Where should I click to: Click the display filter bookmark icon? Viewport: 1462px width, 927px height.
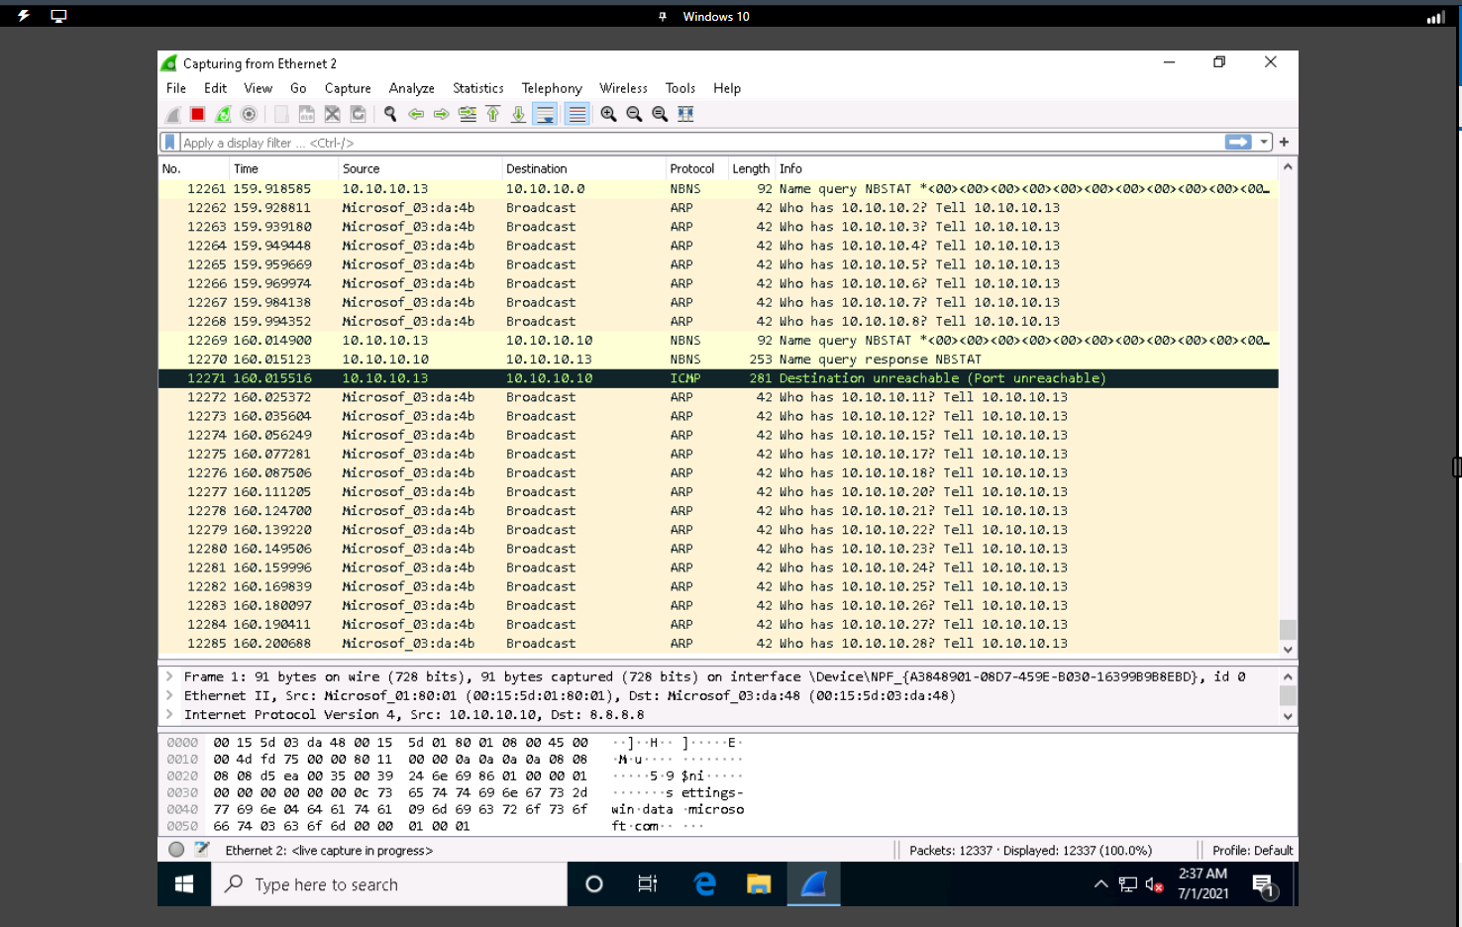click(170, 143)
